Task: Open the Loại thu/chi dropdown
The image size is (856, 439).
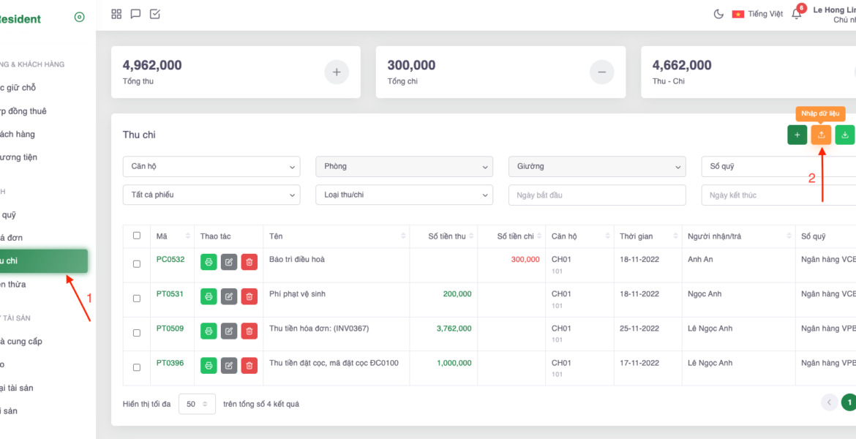Action: (404, 195)
